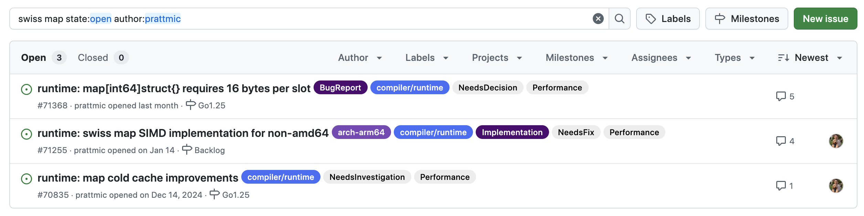Expand the Author filter dropdown

[x=360, y=58]
